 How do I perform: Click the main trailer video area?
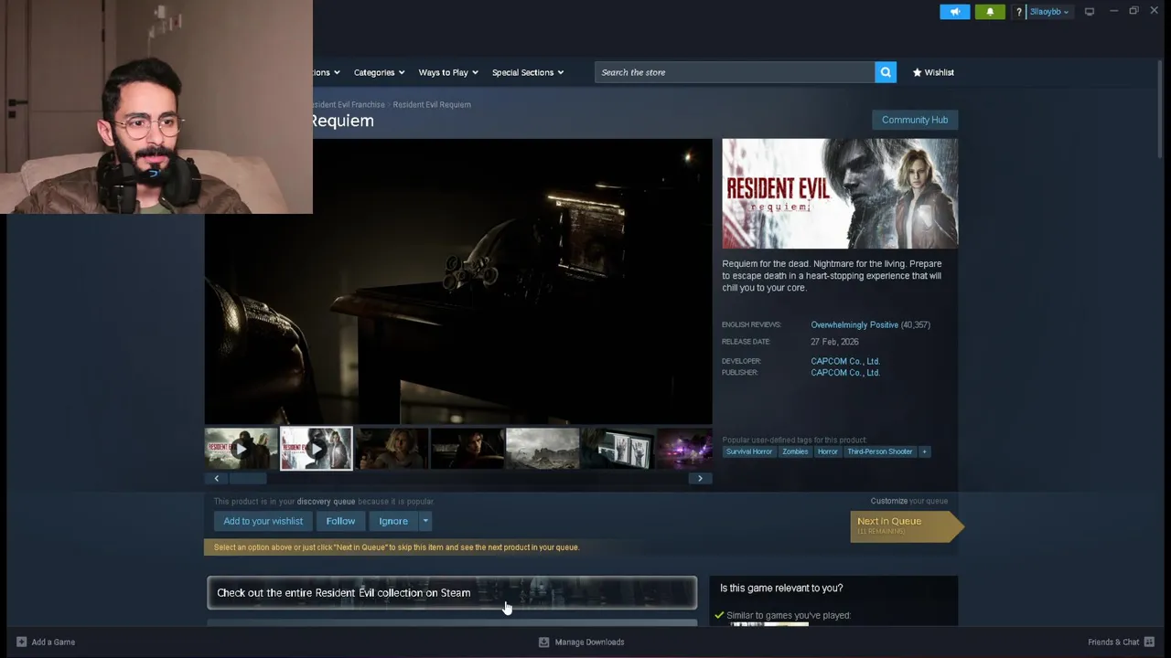pos(458,281)
